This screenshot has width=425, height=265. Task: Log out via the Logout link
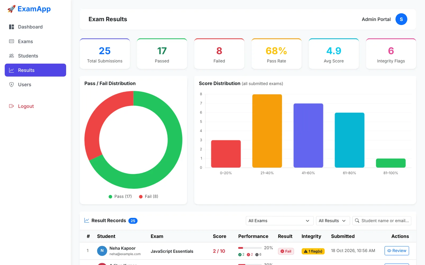pyautogui.click(x=35, y=106)
